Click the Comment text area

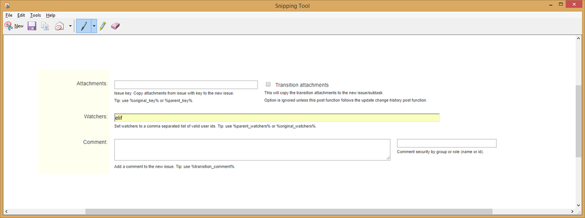point(252,150)
